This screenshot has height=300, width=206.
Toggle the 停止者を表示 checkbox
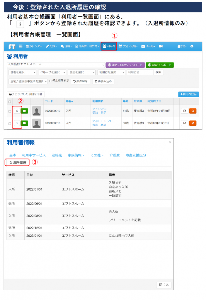[x=50, y=81]
